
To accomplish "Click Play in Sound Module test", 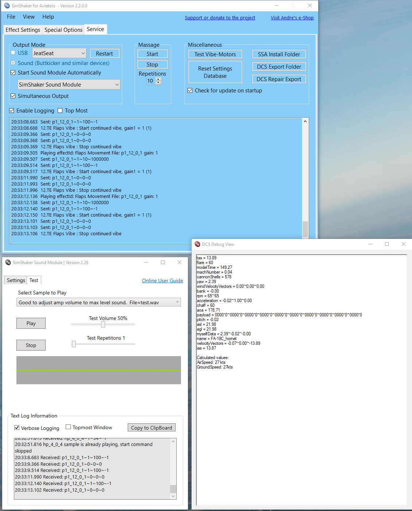I will point(31,323).
